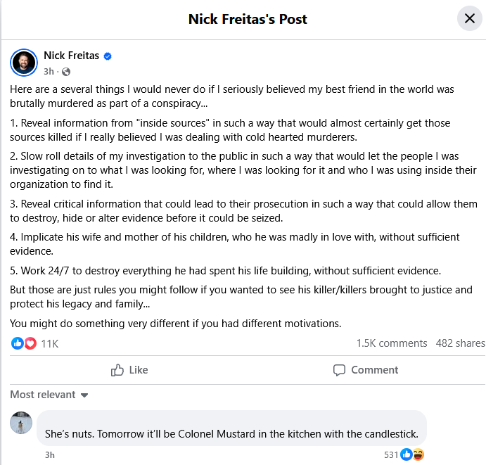This screenshot has width=486, height=465.
Task: Expand the Most relevant sort dropdown
Action: [x=49, y=395]
